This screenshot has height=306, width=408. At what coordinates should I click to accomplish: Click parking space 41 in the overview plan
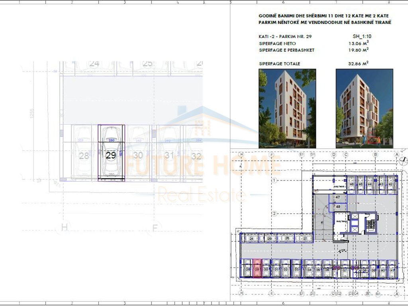(x=392, y=270)
